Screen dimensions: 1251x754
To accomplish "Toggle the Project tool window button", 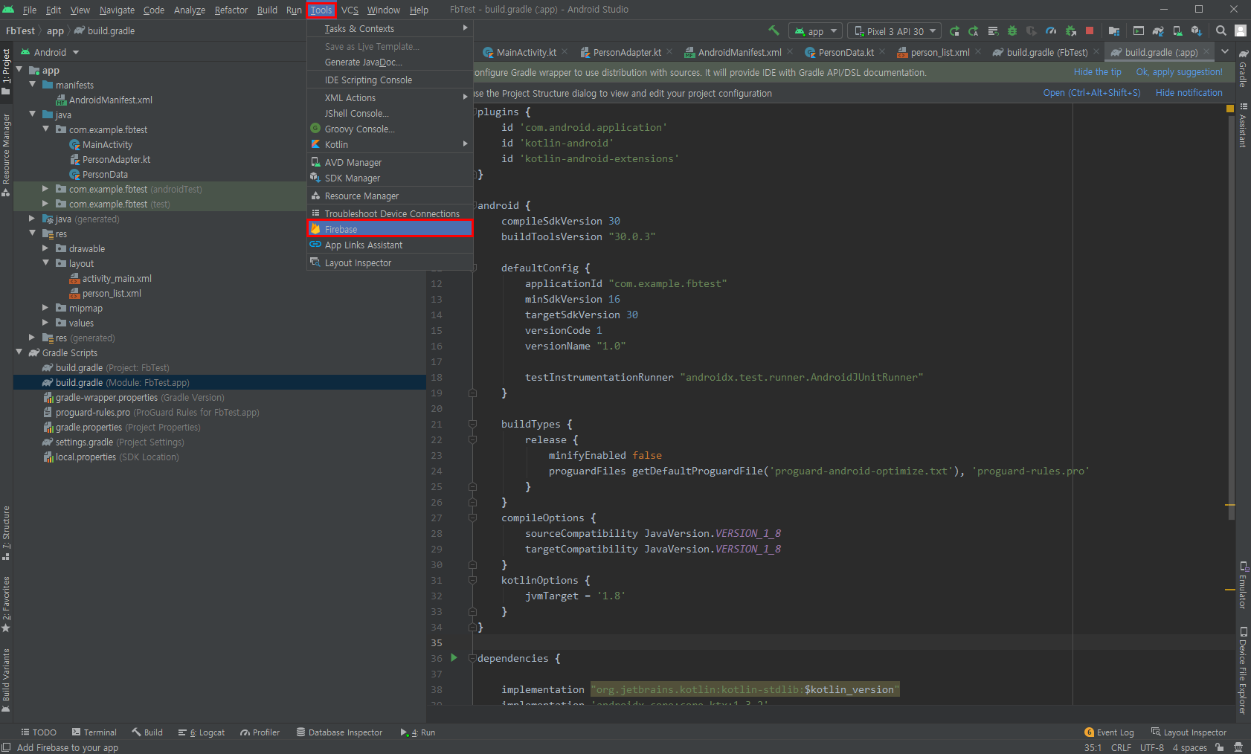I will coord(6,71).
